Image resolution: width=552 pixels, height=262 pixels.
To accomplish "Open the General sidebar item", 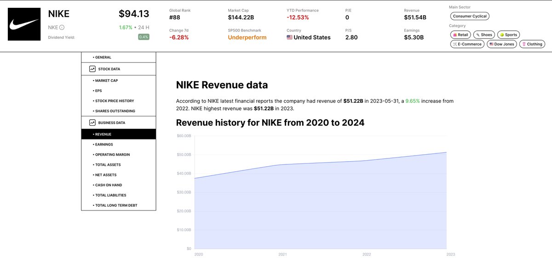I will [x=119, y=57].
